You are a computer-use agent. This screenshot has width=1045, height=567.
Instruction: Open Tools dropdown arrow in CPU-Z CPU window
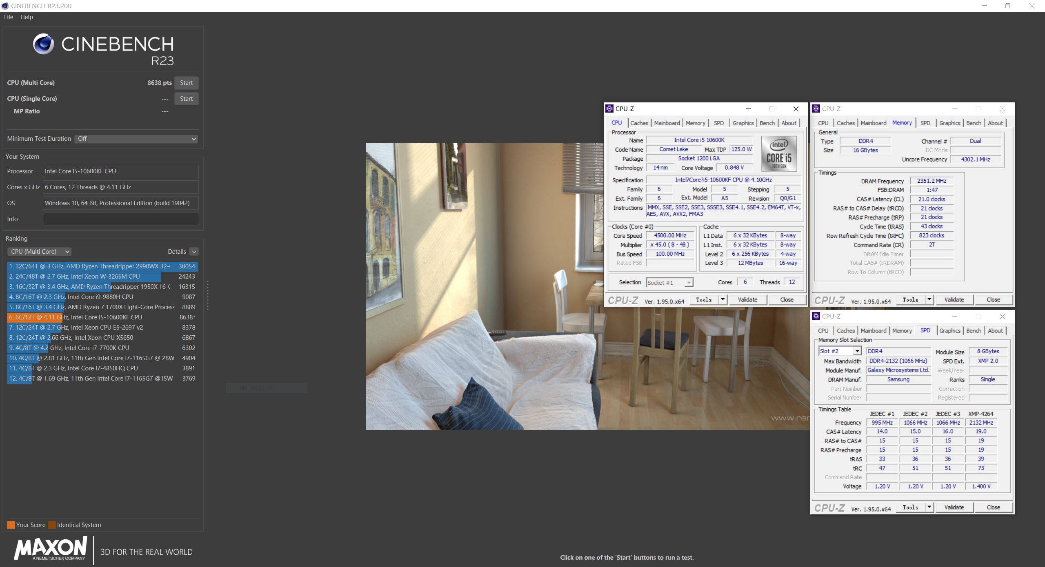[723, 300]
